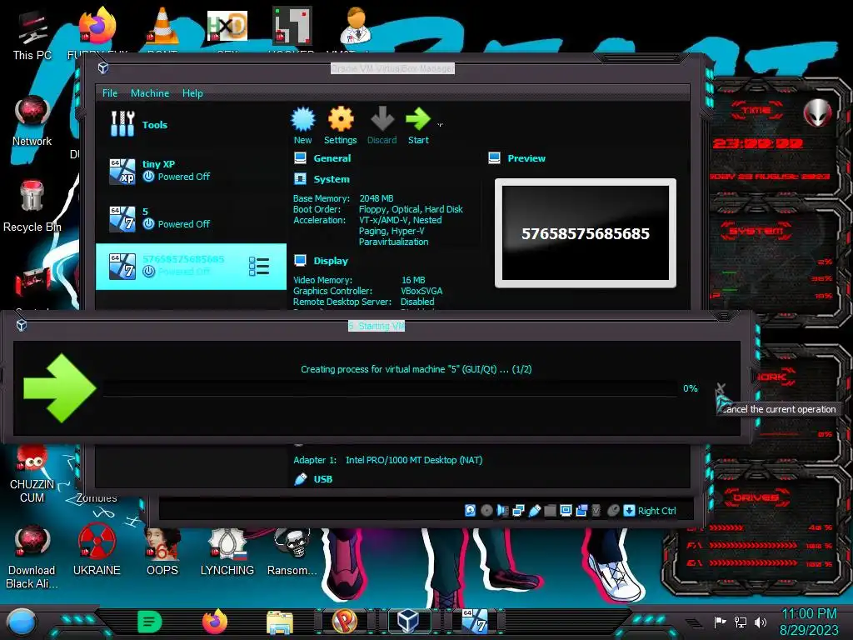Select the tiny XP virtual machine
This screenshot has width=853, height=640.
(191, 171)
